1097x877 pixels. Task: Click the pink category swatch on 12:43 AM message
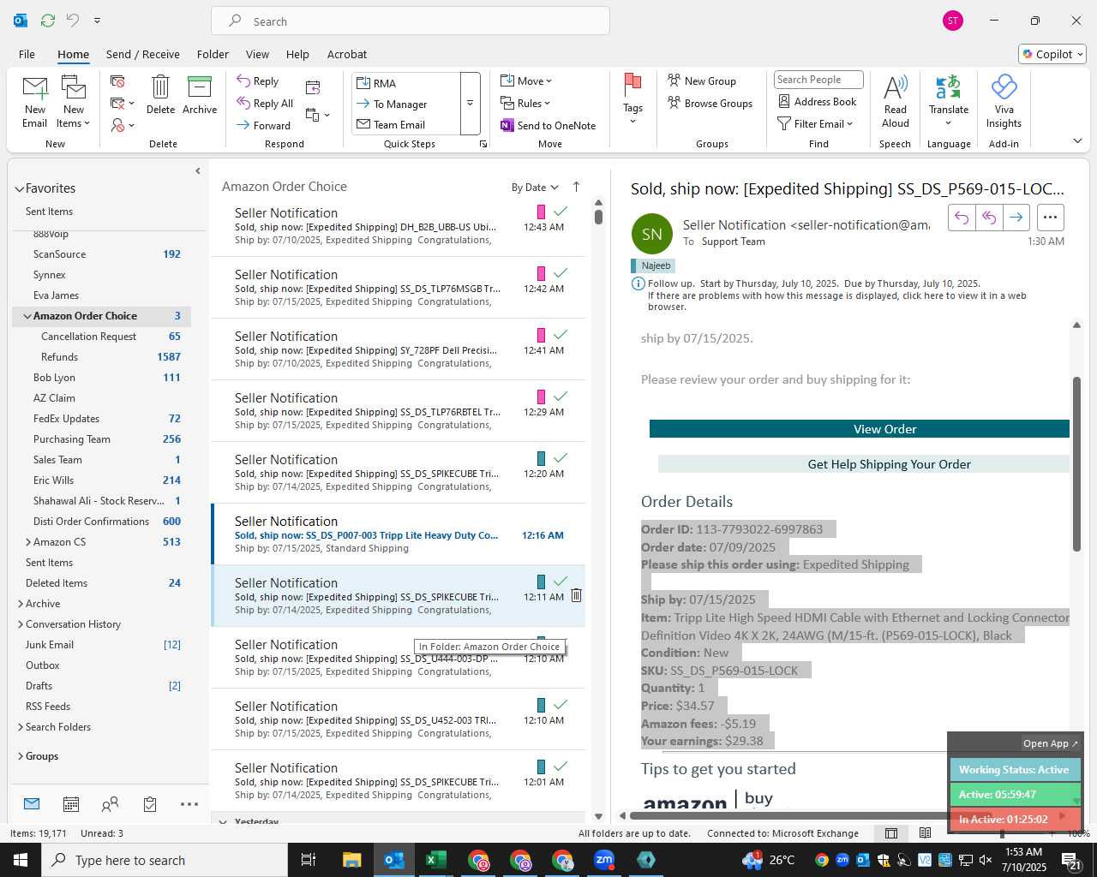[541, 212]
